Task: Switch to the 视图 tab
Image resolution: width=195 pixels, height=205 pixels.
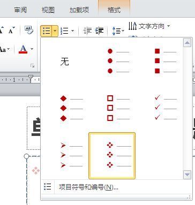Action: pos(48,10)
